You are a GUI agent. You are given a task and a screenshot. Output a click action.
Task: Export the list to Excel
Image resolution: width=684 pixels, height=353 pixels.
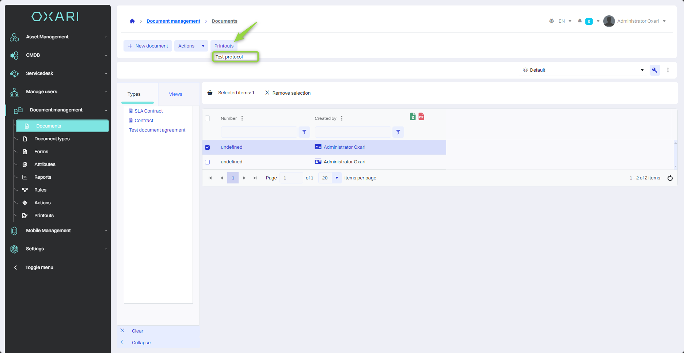coord(413,117)
